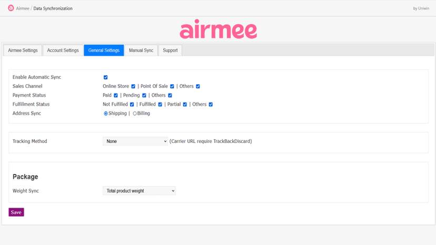Toggle the Fulfilled status checkbox
436x245 pixels.
click(x=160, y=105)
